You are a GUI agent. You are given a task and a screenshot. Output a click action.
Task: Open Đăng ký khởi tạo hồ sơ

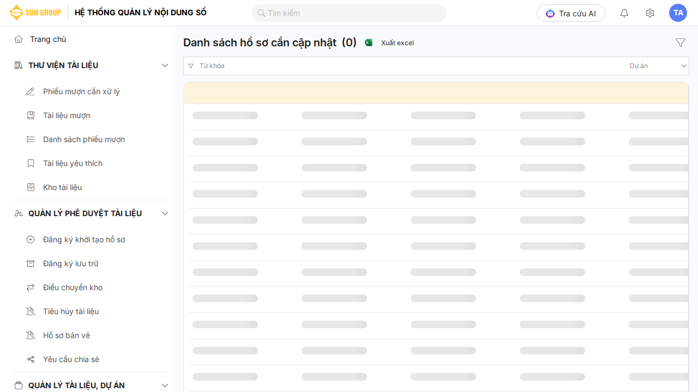coord(84,240)
